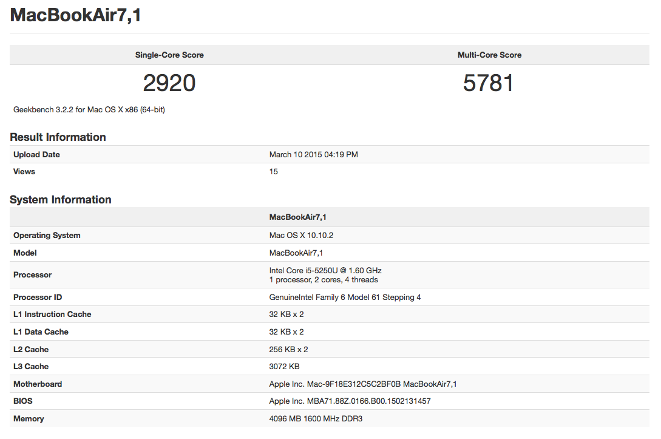Click the Motherboard Mac-9F18E312C5C2BF0B value
Image resolution: width=661 pixels, height=439 pixels.
pos(363,384)
